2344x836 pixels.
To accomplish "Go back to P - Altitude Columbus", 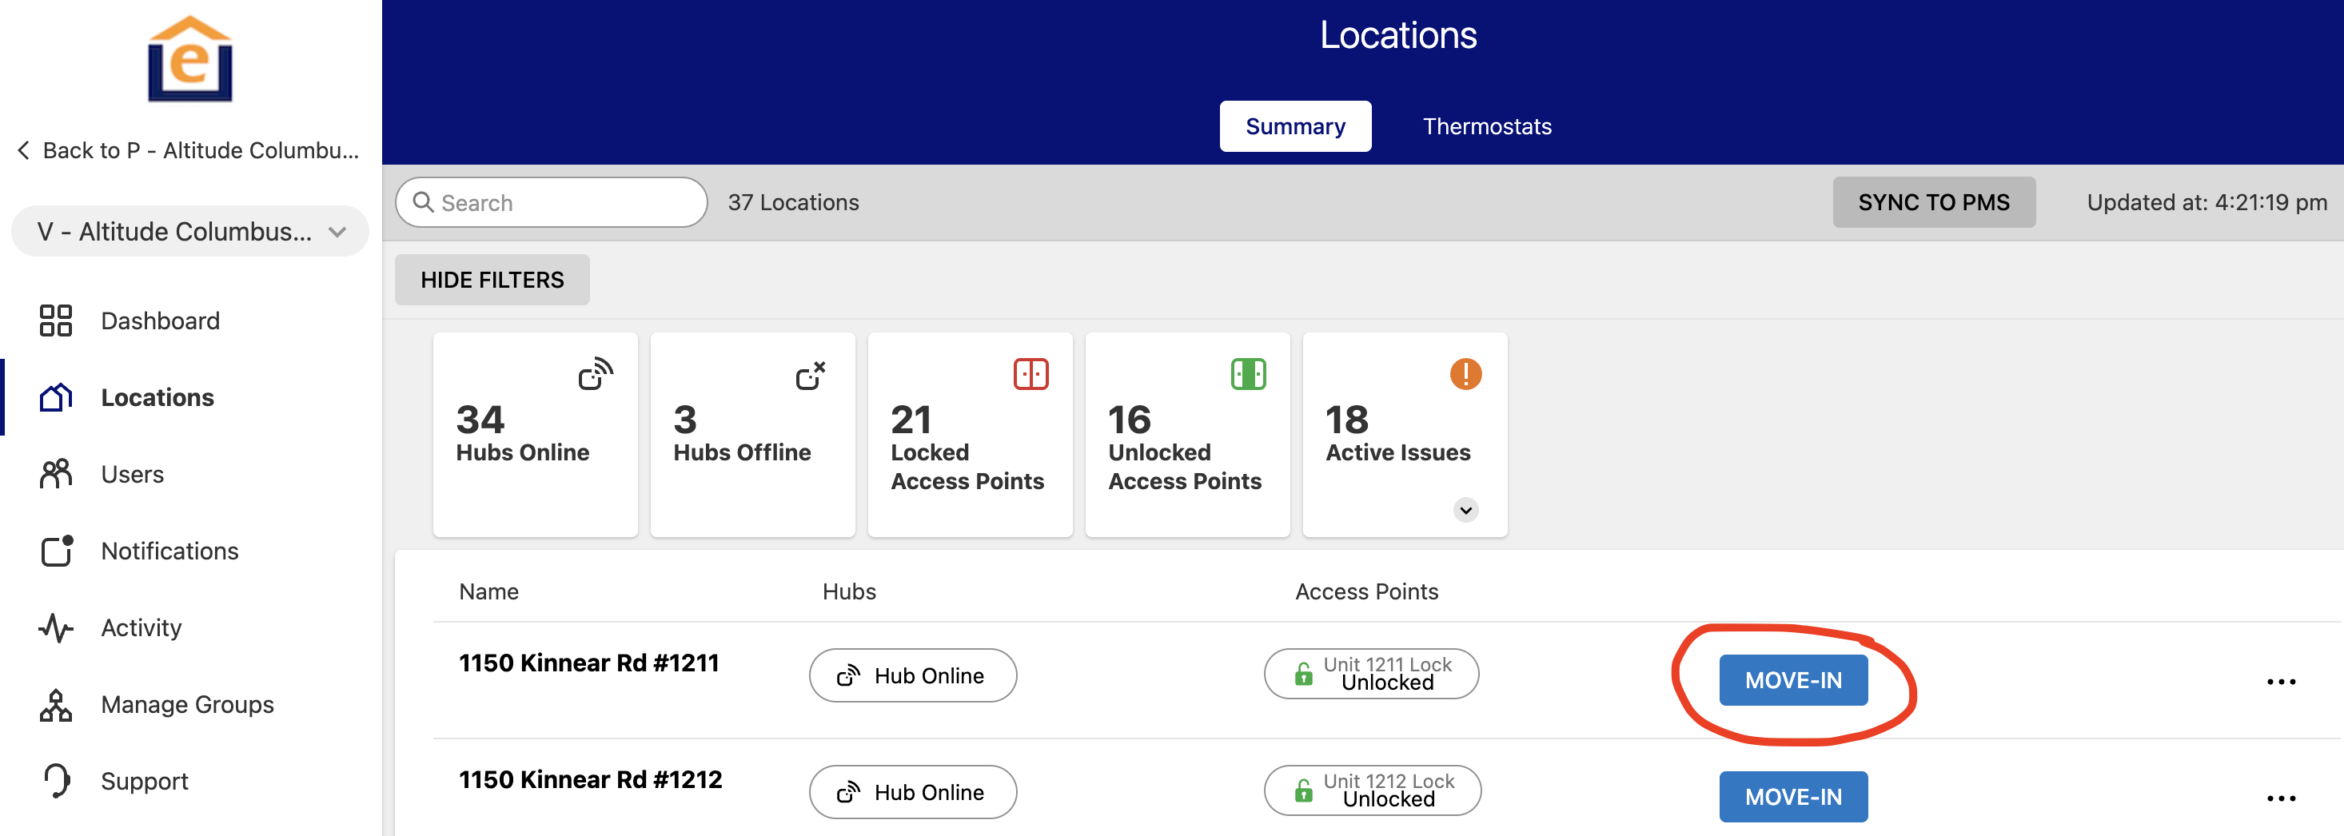I will tap(189, 150).
